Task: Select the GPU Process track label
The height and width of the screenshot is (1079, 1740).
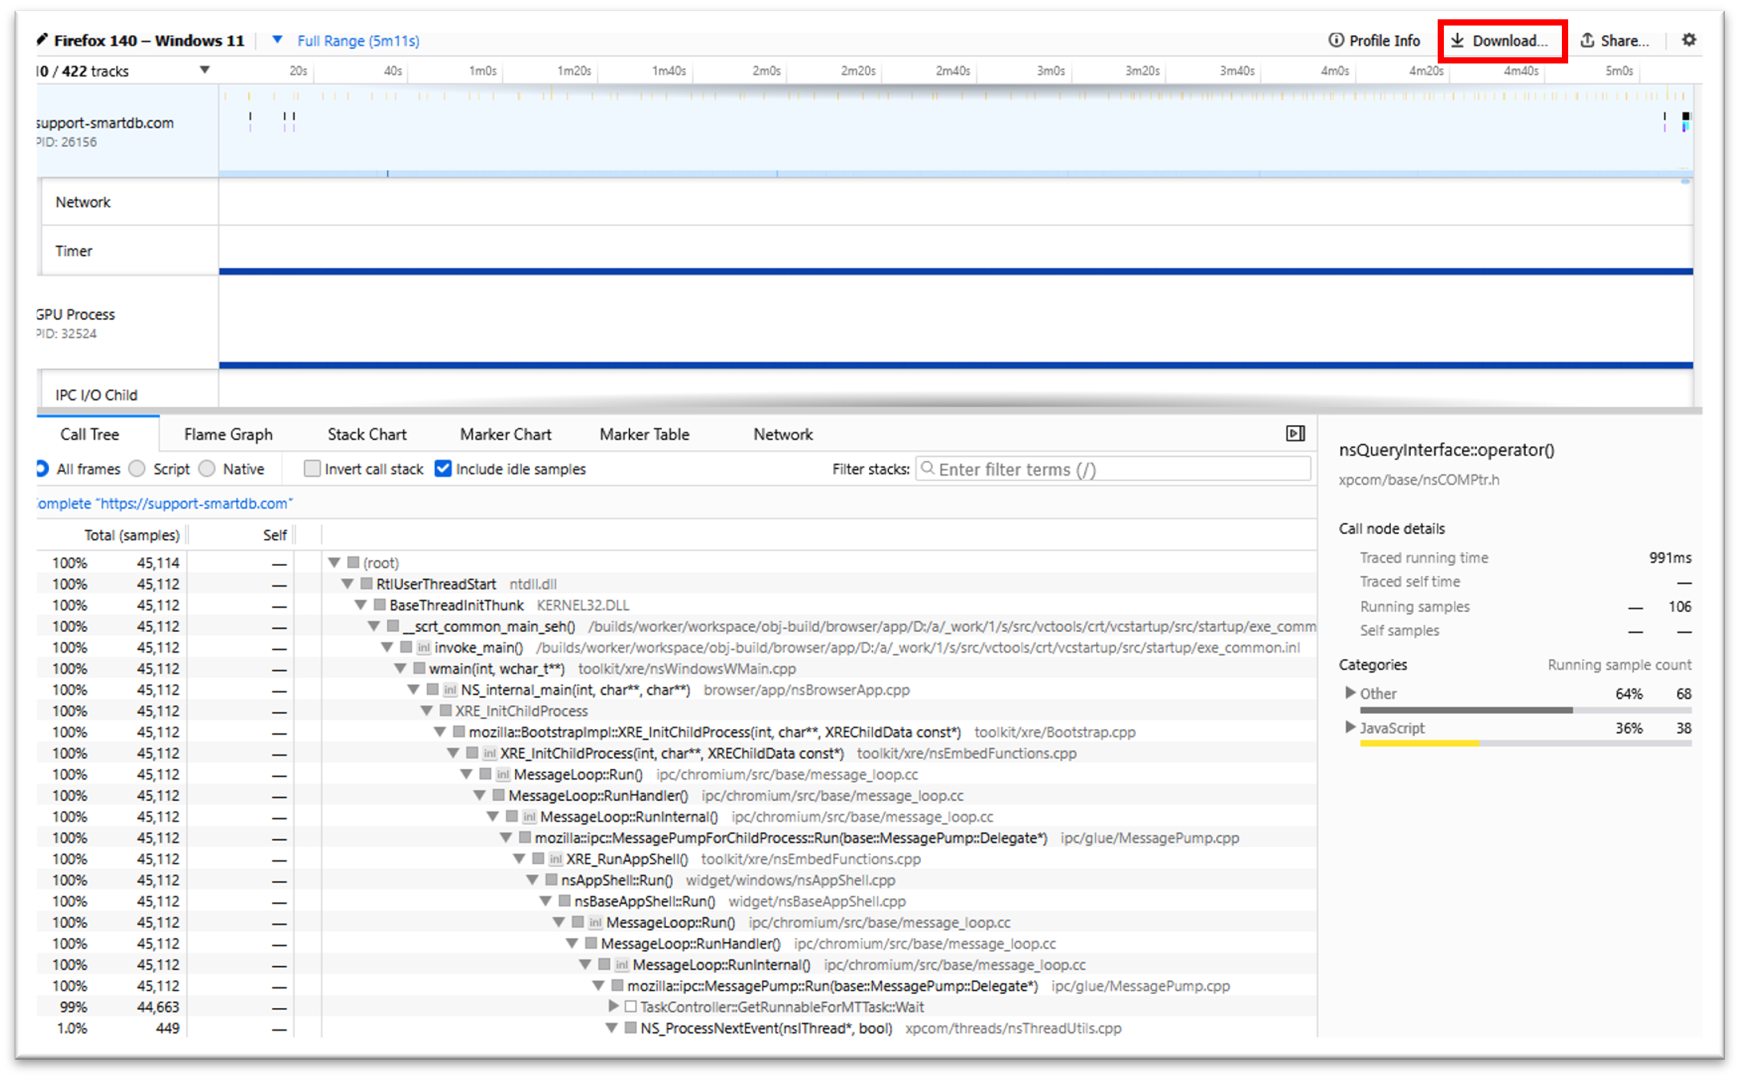Action: (127, 323)
